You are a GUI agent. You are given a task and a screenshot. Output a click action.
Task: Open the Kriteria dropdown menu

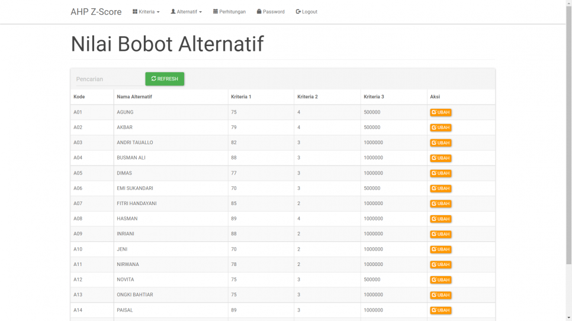click(146, 12)
